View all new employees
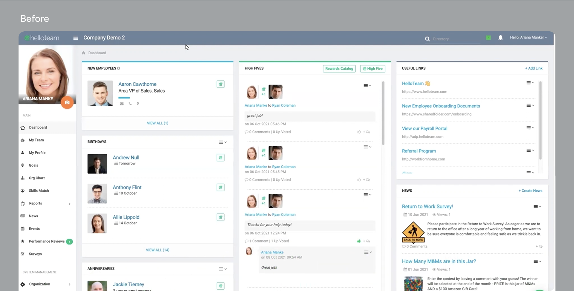This screenshot has height=291, width=574. click(x=158, y=123)
